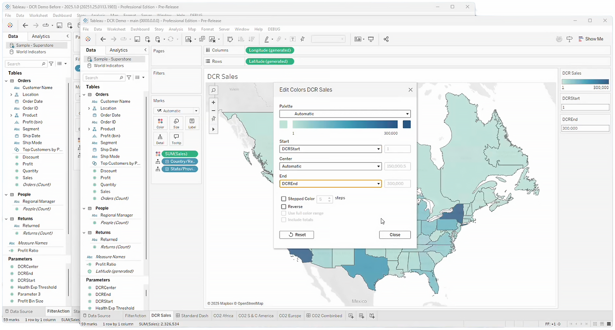
Task: Click the map zoom in plus button
Action: 213,102
